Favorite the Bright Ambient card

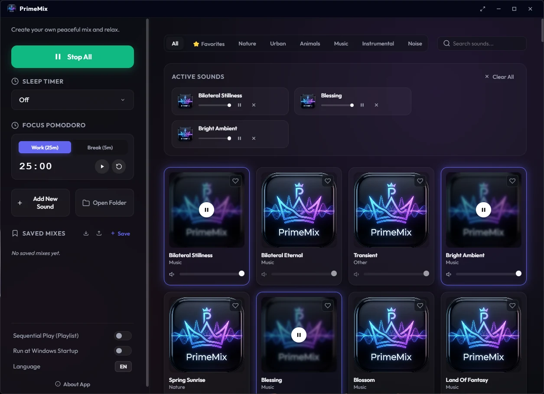(x=512, y=181)
